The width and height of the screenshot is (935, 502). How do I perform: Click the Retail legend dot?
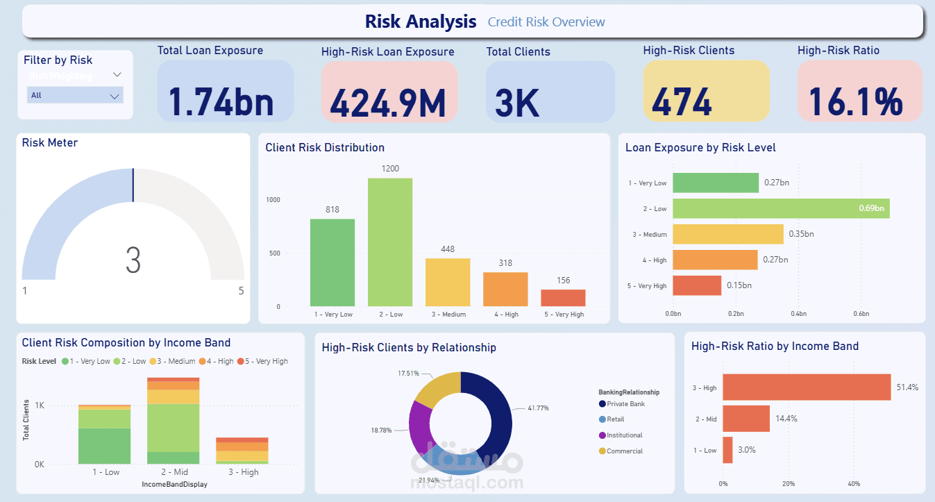602,419
